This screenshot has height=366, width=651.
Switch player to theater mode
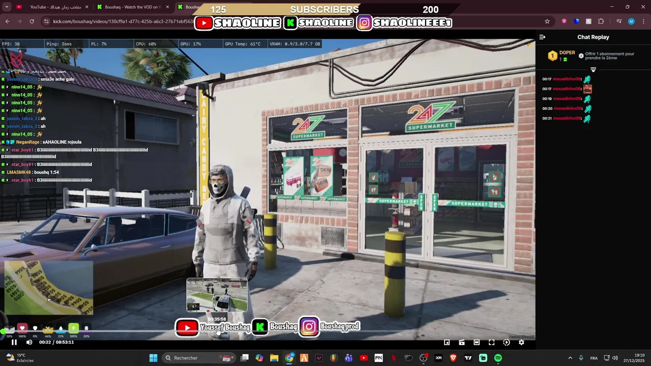[477, 343]
